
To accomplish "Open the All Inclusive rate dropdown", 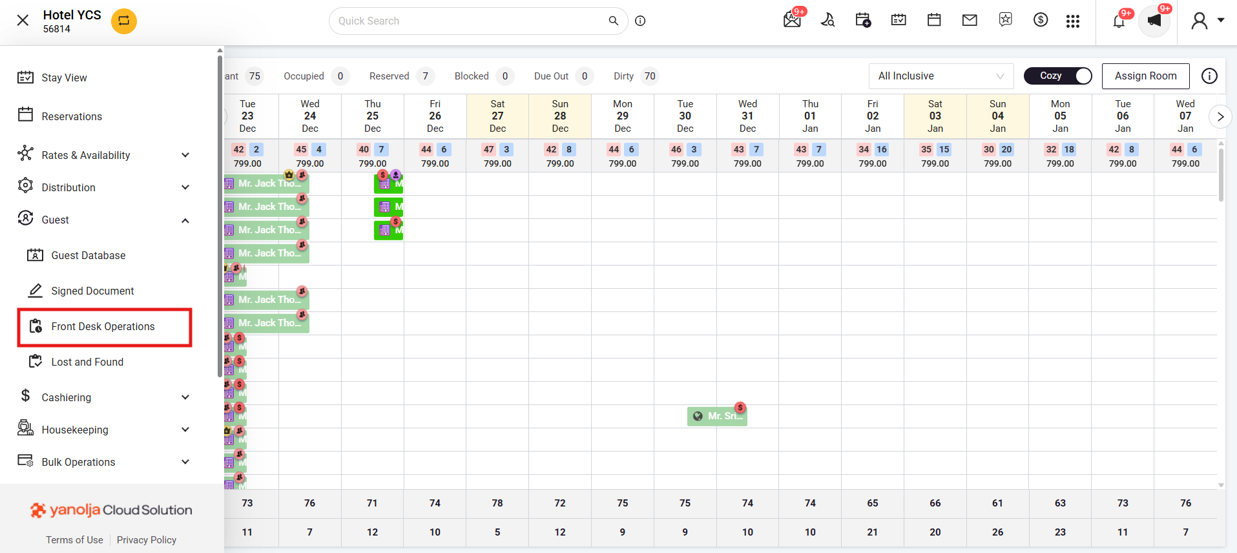I will [941, 76].
